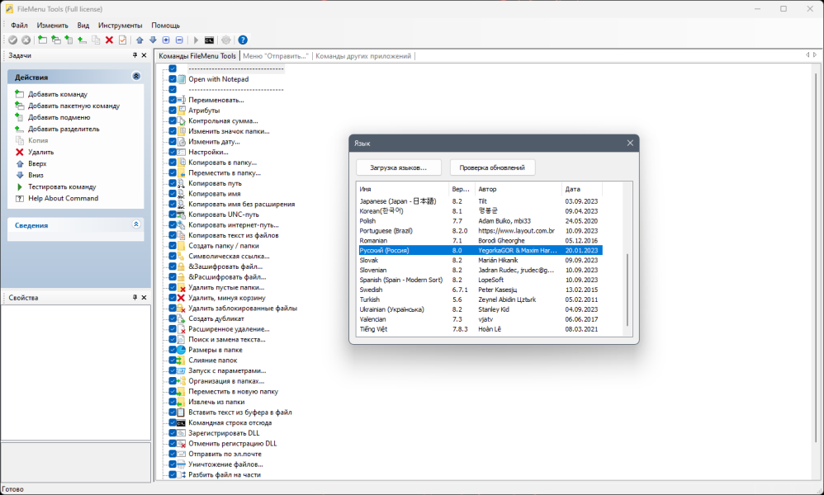Open the Вид menu
Image resolution: width=824 pixels, height=495 pixels.
[83, 26]
